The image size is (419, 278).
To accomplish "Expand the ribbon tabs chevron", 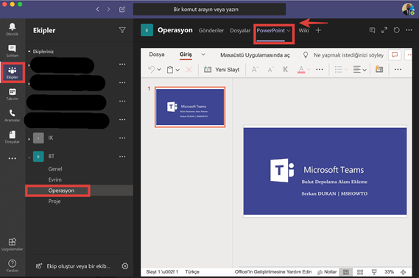I will 203,54.
